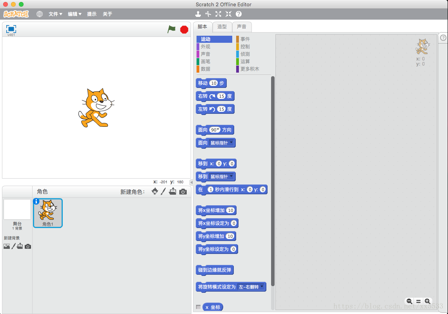Select the 声音 block category
448x314 pixels.
(214, 54)
